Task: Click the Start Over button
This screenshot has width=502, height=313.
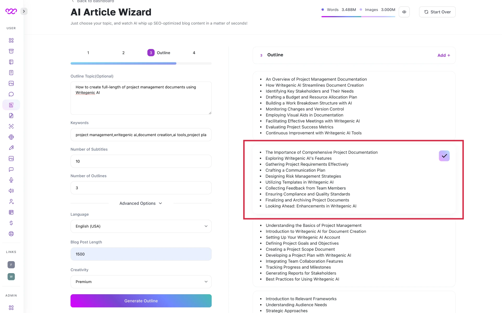Action: pyautogui.click(x=437, y=12)
